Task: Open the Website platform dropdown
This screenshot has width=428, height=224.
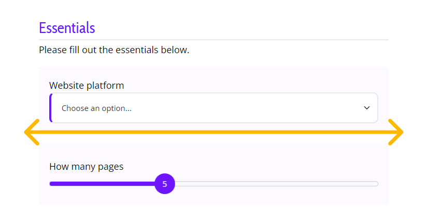Action: [213, 108]
